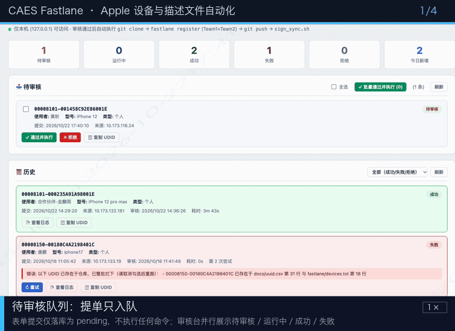This screenshot has height=331, width=455.
Task: Click the 1× playback speed box
Action: pos(435,307)
